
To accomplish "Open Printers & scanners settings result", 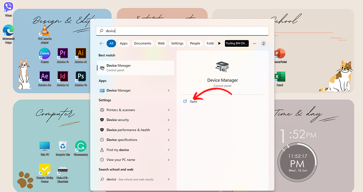I will (135, 110).
